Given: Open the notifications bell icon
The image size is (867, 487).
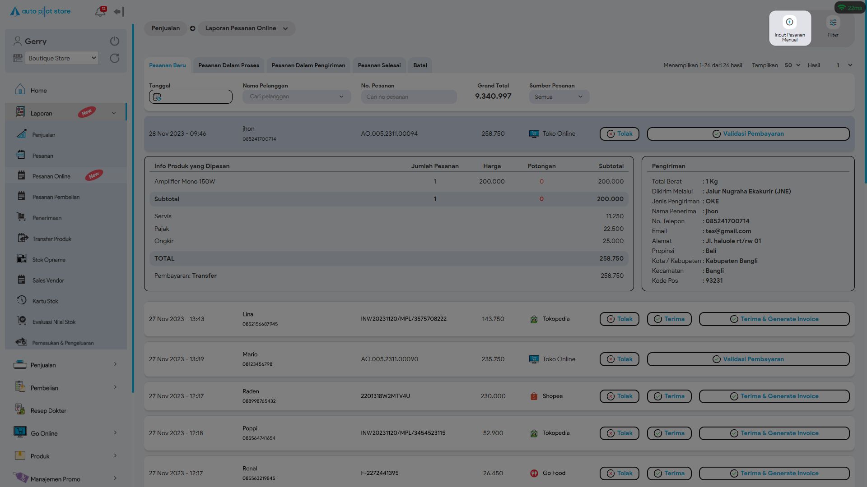Looking at the screenshot, I should 100,12.
